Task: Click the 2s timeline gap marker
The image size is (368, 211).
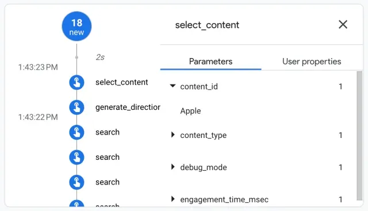Action: tap(100, 57)
